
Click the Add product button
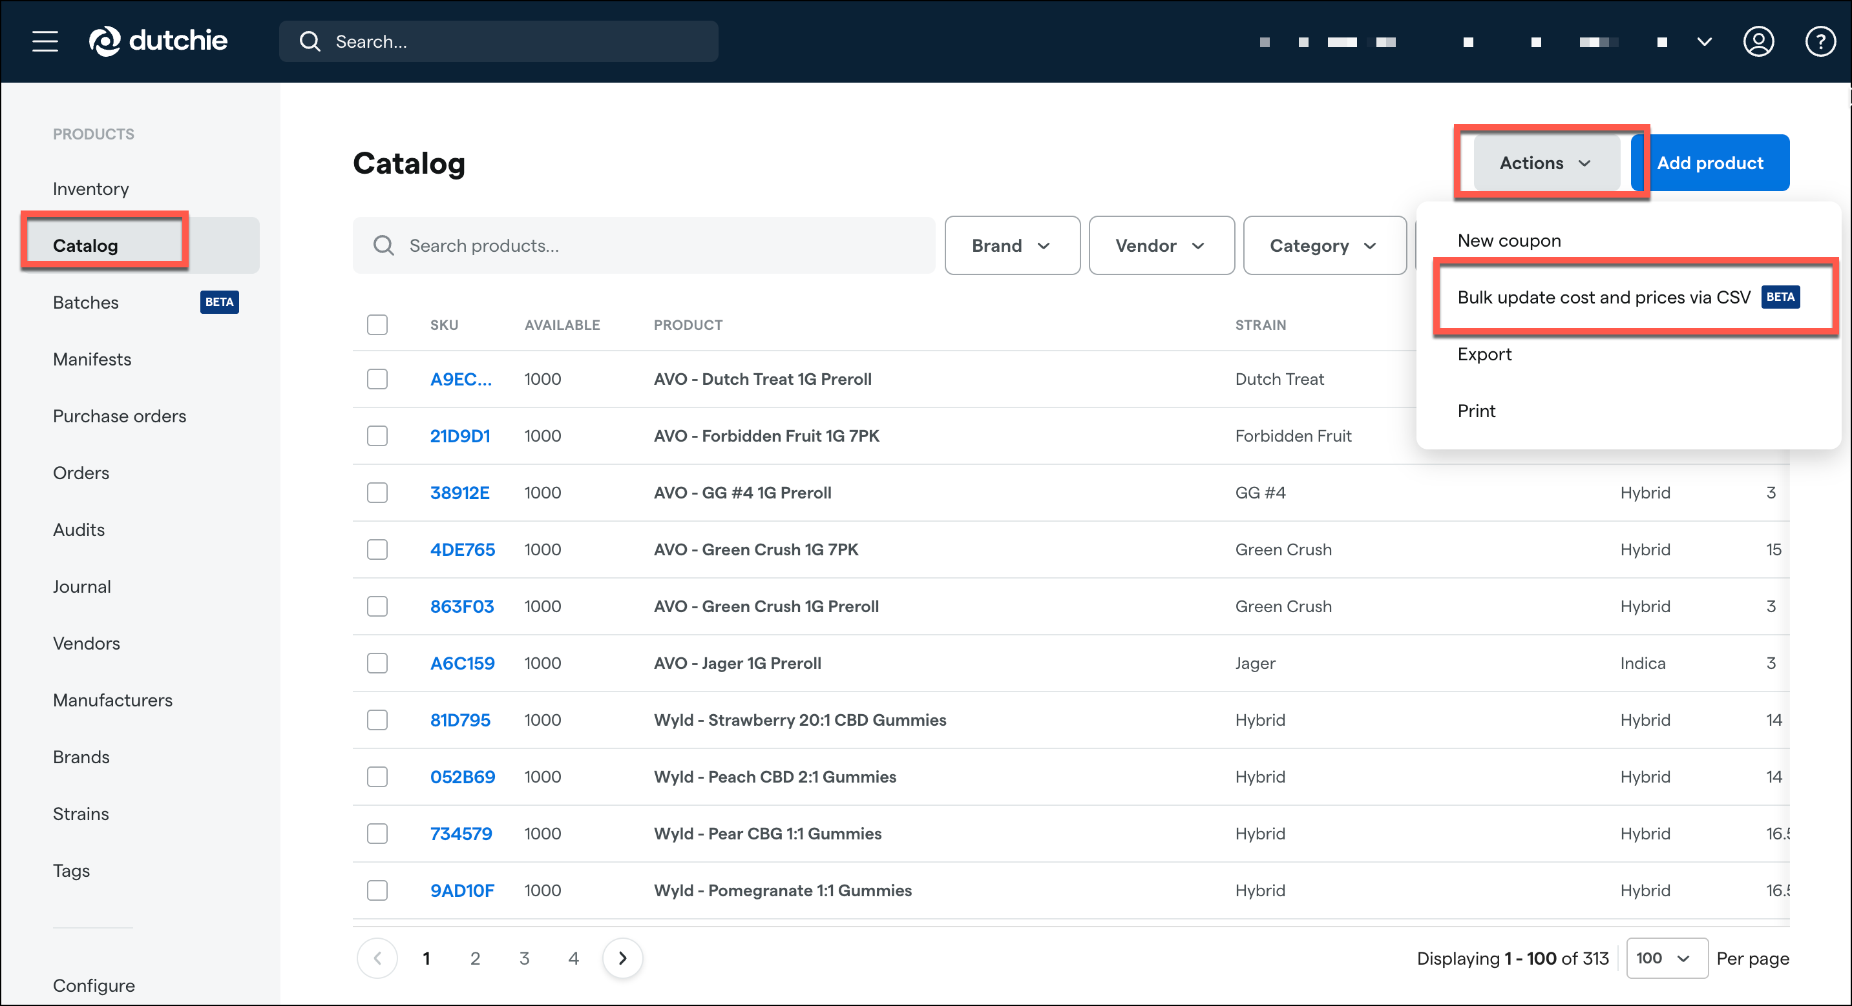click(x=1710, y=163)
